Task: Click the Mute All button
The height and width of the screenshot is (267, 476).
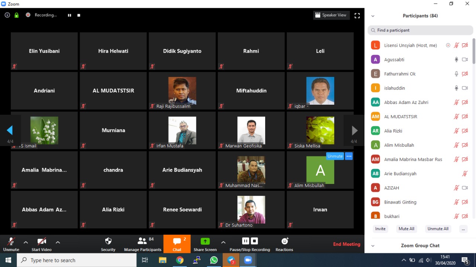Action: click(406, 229)
